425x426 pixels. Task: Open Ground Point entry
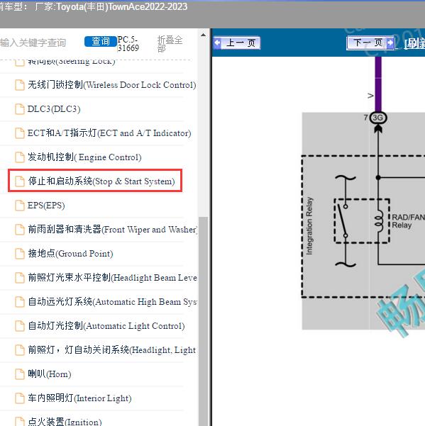coord(70,254)
